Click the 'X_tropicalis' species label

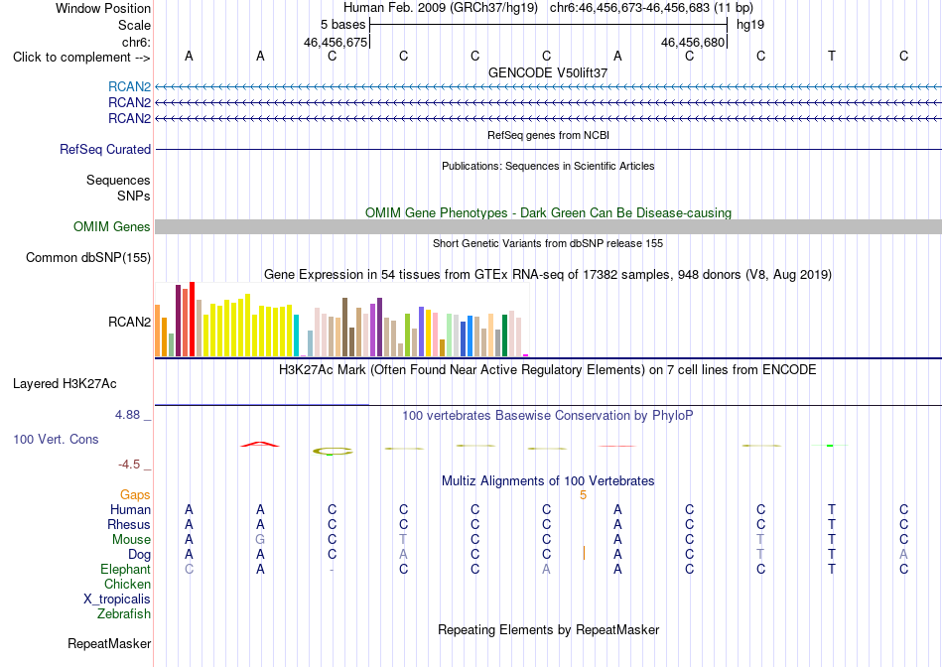point(117,600)
